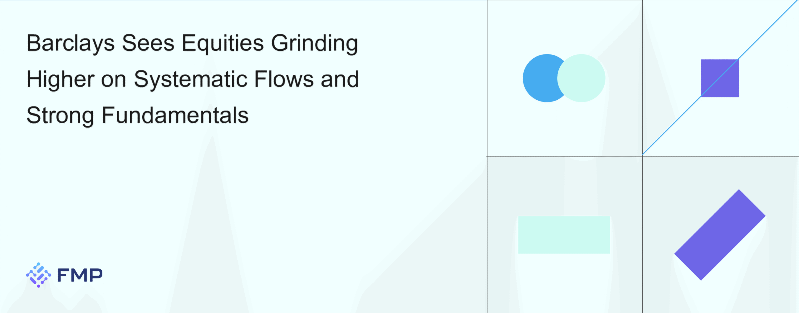Click the word Barclays in headline

click(x=71, y=44)
